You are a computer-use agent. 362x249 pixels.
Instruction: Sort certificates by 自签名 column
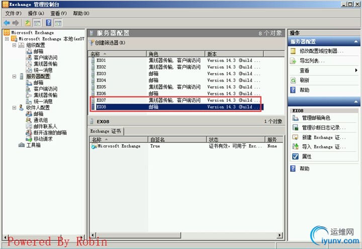coord(177,140)
